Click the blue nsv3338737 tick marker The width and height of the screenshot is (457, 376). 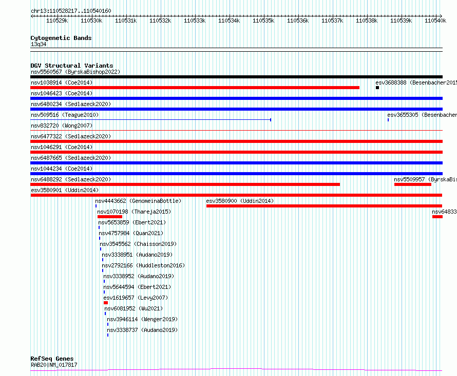(108, 335)
